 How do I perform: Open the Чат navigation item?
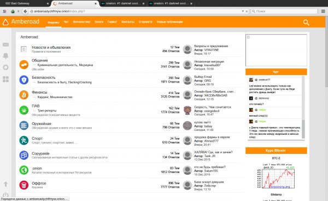point(66,21)
